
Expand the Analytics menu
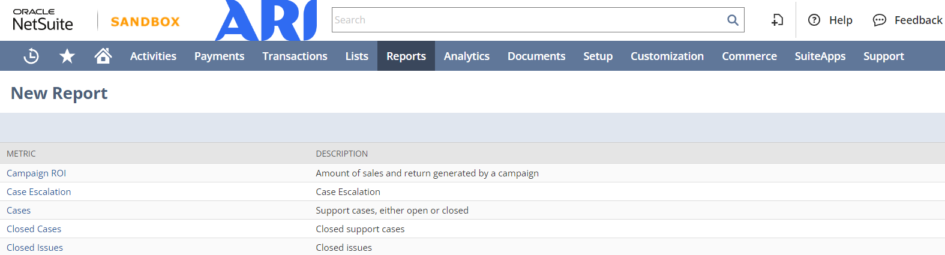[x=467, y=56]
